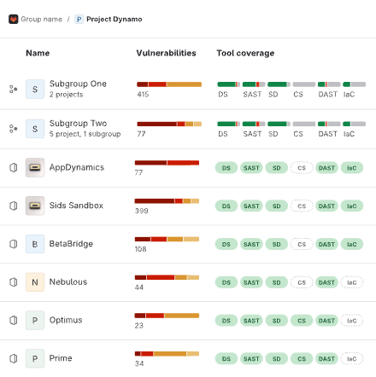The height and width of the screenshot is (377, 376).
Task: Click the project icon beside Sids Sandbox
Action: pyautogui.click(x=14, y=206)
